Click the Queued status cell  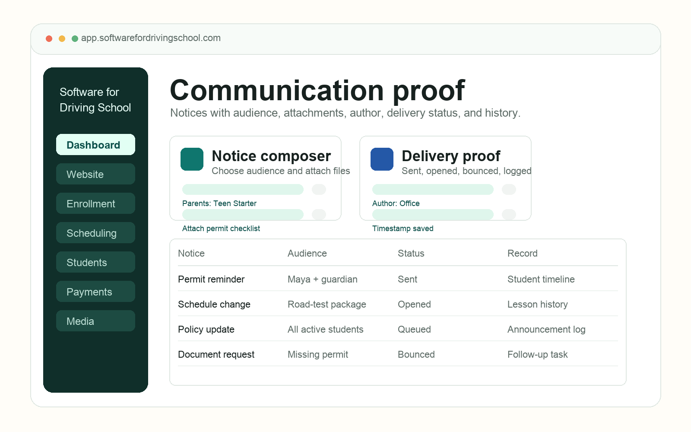(x=414, y=330)
